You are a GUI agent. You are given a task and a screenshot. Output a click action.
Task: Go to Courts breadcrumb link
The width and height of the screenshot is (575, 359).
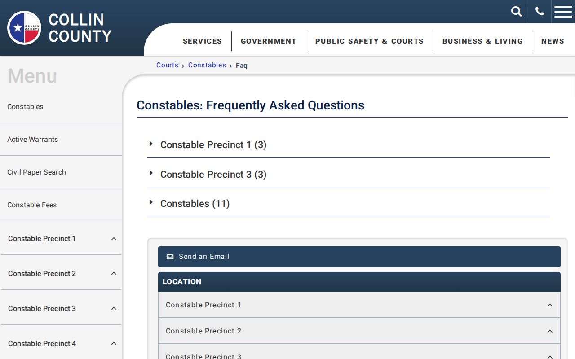167,65
